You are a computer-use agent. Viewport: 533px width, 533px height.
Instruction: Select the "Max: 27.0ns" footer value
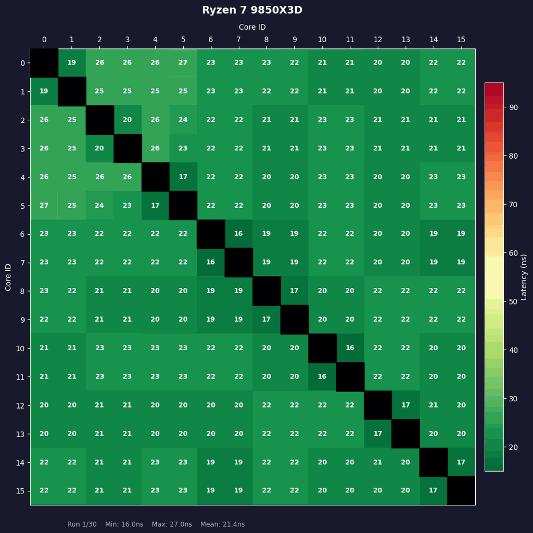tap(172, 524)
